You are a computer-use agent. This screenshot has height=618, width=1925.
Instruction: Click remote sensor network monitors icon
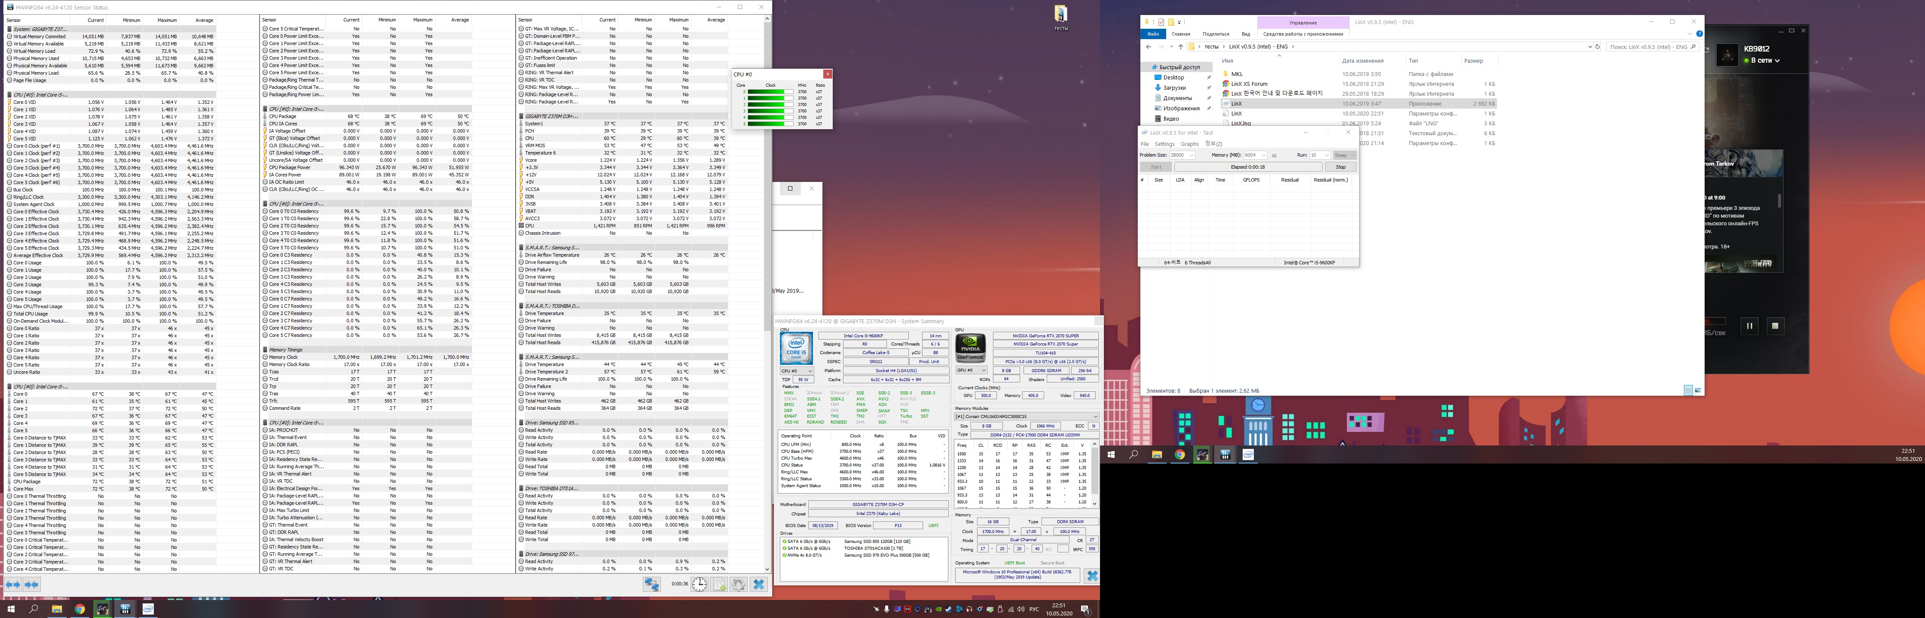click(652, 585)
